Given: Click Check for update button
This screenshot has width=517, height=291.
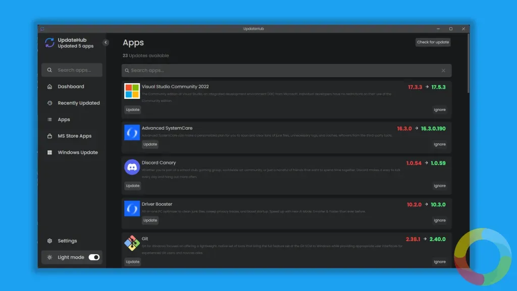Looking at the screenshot, I should pyautogui.click(x=433, y=42).
